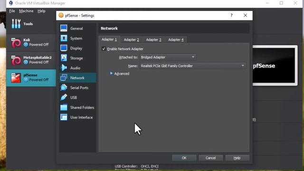
Task: Close the pfSense Settings dialog
Action: coord(245,15)
